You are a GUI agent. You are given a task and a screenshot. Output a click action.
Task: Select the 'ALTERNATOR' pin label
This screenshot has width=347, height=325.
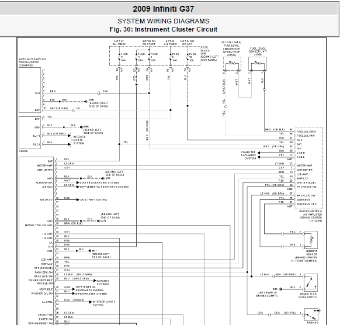44,182
